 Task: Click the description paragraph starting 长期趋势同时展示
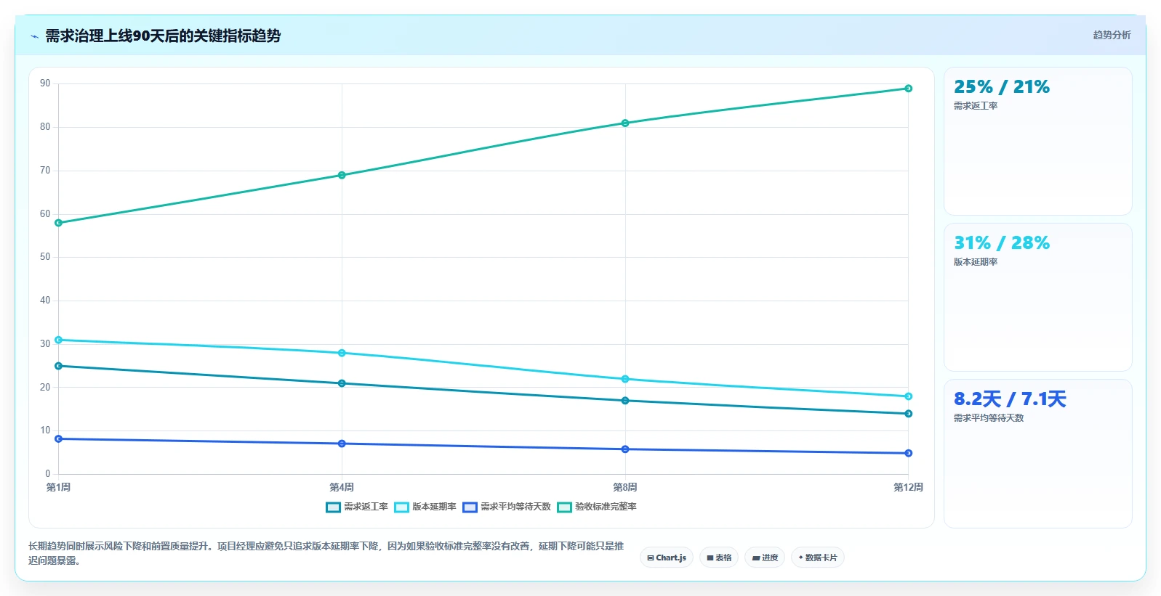click(326, 553)
